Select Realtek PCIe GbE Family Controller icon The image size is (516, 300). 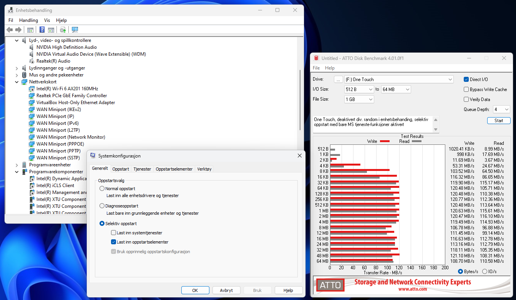click(32, 96)
